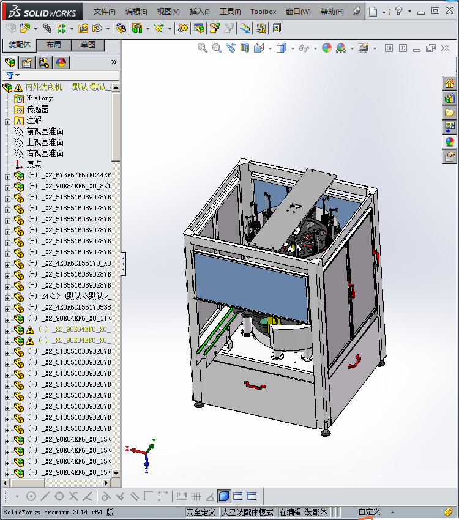Image resolution: width=459 pixels, height=520 pixels.
Task: Open FeatureManager design tree tab icon
Action: 10,62
